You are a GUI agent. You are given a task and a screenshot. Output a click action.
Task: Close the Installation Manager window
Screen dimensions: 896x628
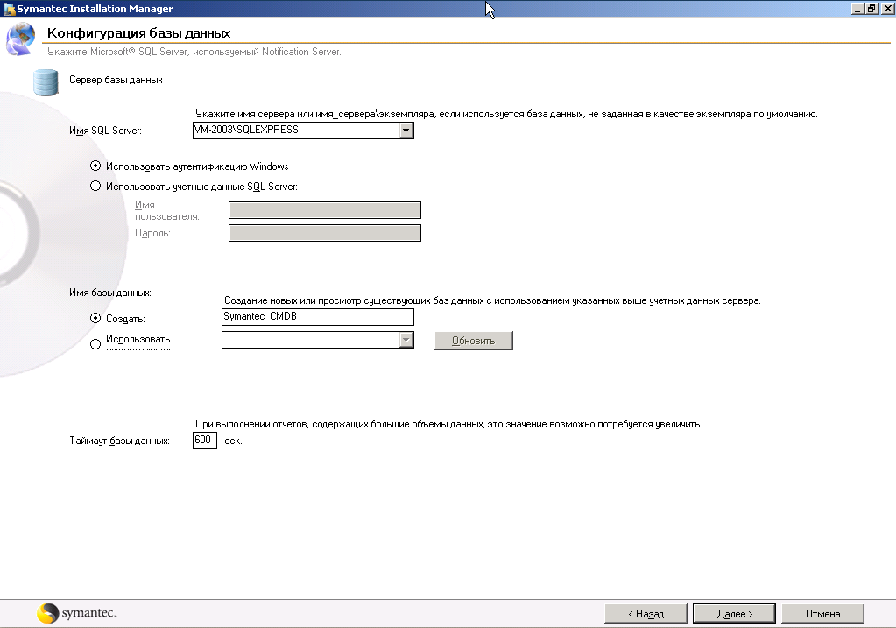[x=887, y=9]
